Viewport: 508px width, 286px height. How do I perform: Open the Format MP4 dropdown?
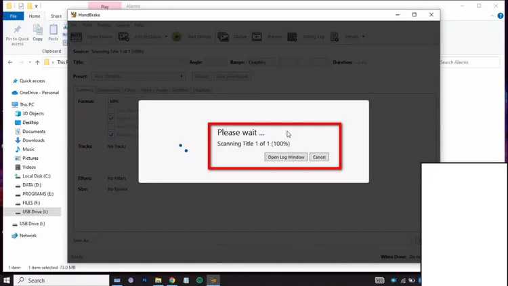[x=123, y=102]
